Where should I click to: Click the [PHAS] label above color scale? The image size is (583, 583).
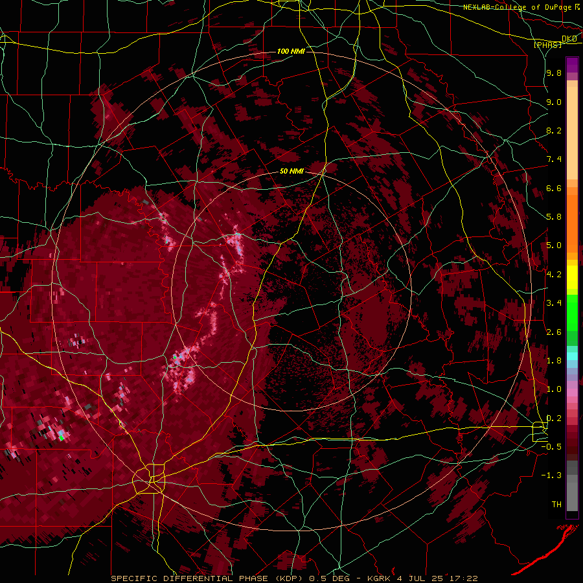click(547, 45)
